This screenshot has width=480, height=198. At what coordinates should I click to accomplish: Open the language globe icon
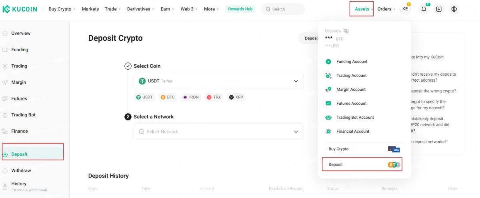click(x=454, y=9)
